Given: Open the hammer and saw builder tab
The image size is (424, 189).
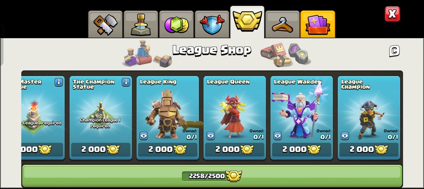Looking at the screenshot, I should (x=106, y=25).
